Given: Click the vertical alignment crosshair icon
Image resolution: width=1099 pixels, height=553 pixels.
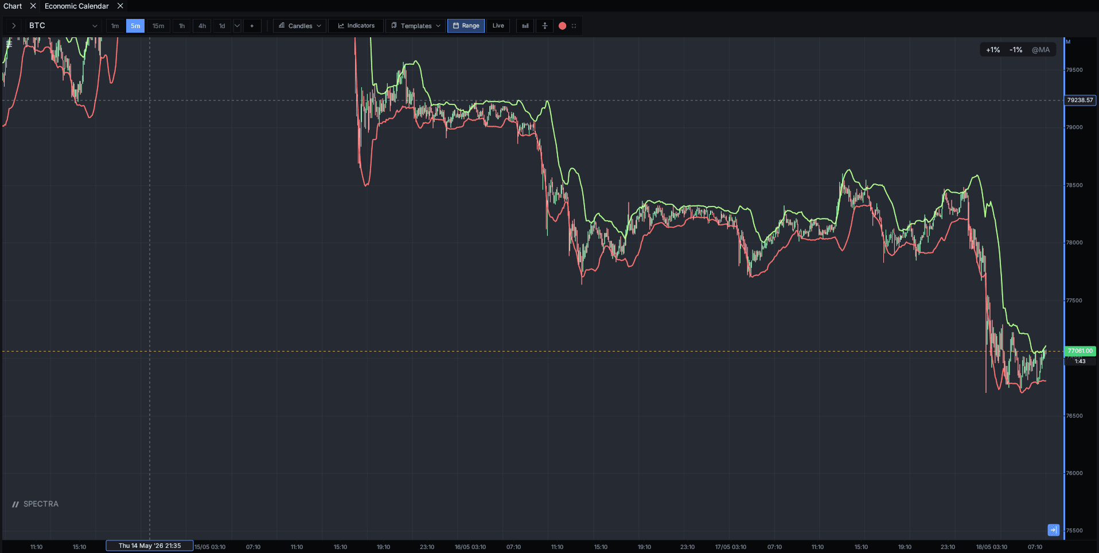Looking at the screenshot, I should [x=545, y=26].
